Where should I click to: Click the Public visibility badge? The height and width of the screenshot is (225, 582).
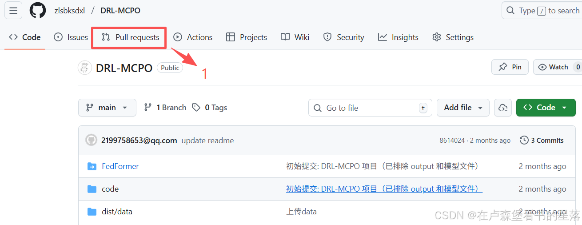tap(170, 68)
